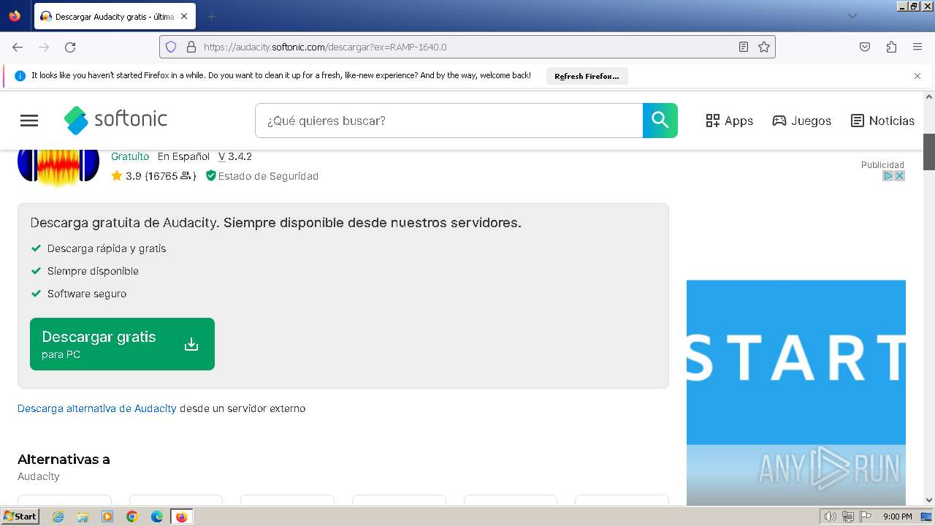
Task: Click the Softonic logo
Action: click(x=115, y=120)
